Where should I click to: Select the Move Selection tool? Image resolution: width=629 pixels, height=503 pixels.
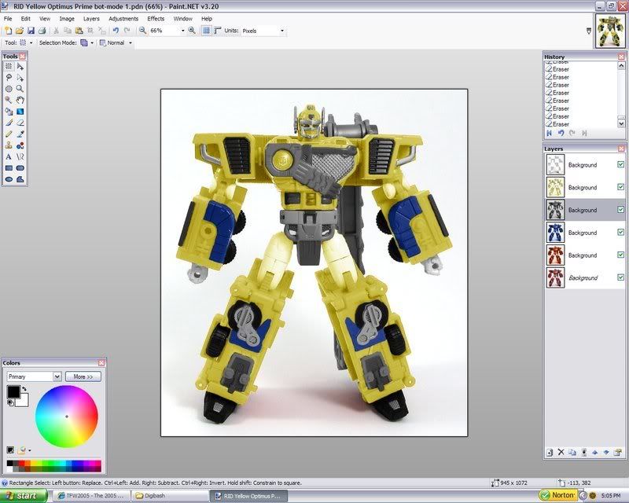pos(20,78)
